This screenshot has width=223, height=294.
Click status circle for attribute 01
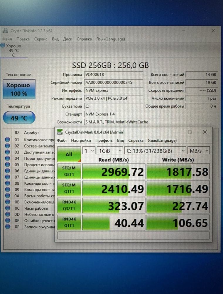pyautogui.click(x=8, y=140)
